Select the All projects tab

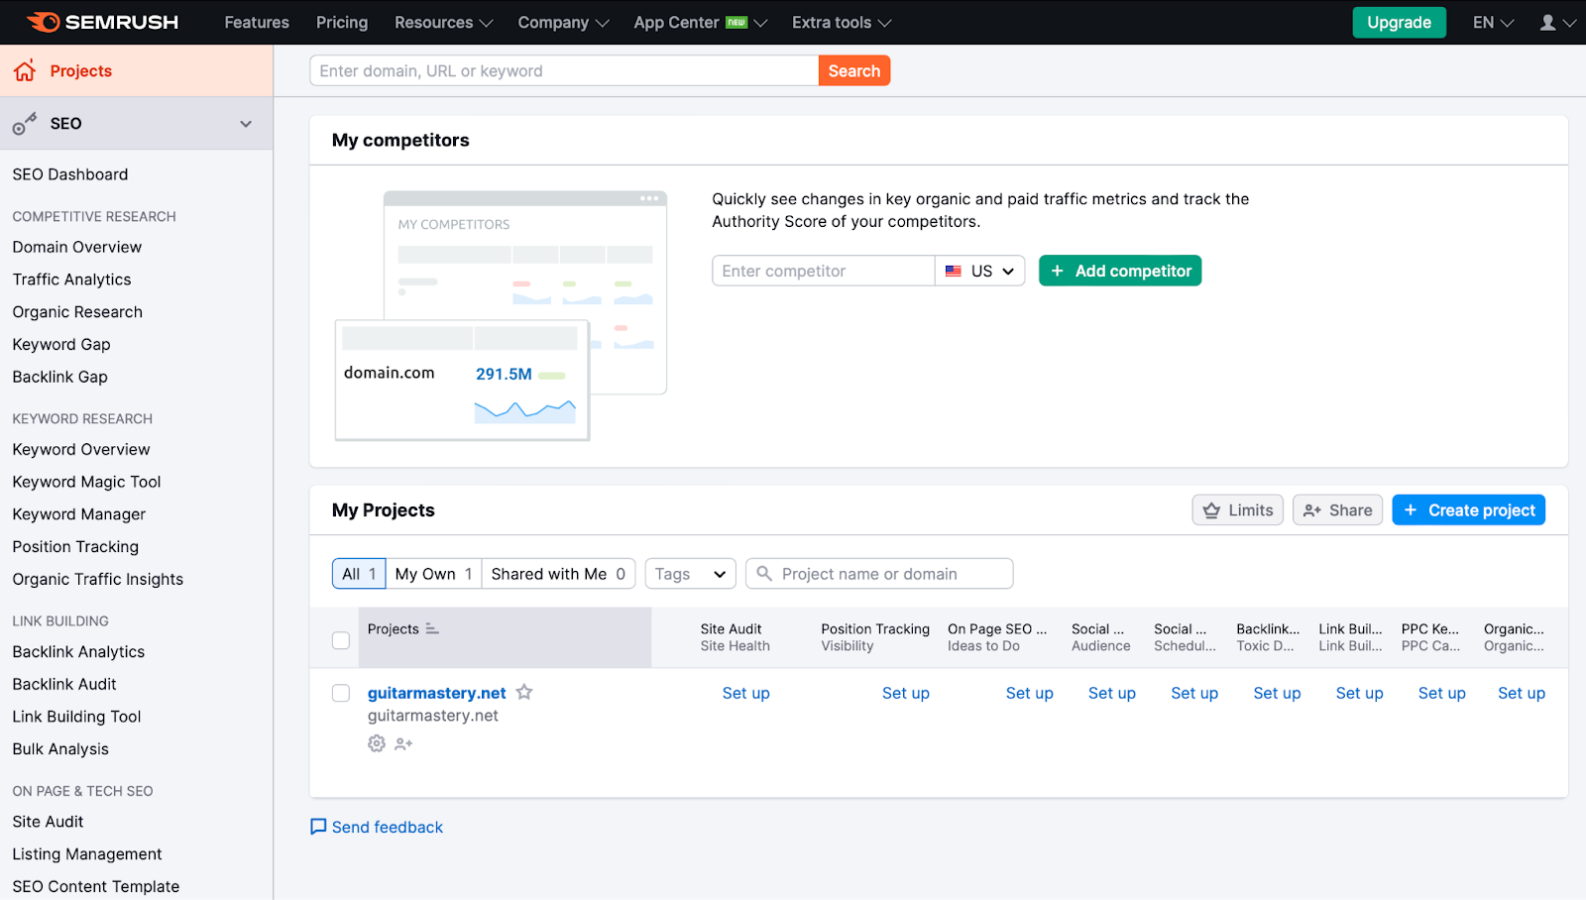pyautogui.click(x=359, y=573)
